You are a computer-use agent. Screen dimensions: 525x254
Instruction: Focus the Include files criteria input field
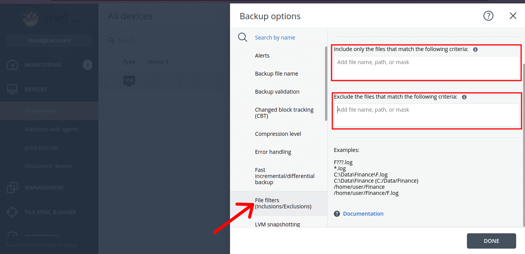click(426, 67)
